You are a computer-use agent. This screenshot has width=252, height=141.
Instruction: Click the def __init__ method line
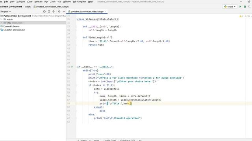tap(102, 27)
